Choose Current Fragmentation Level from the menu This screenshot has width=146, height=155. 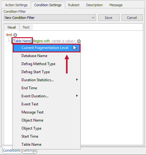47,48
